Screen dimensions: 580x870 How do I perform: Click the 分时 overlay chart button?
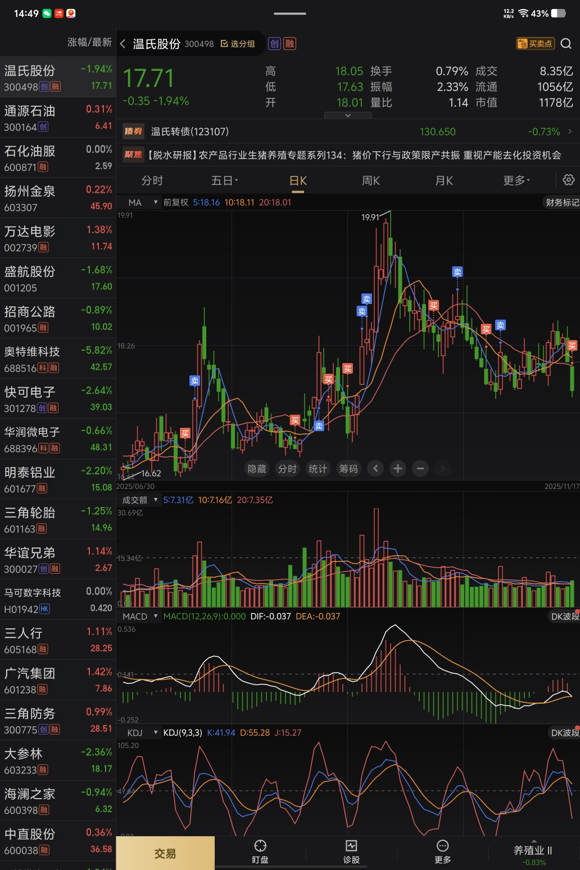[287, 468]
